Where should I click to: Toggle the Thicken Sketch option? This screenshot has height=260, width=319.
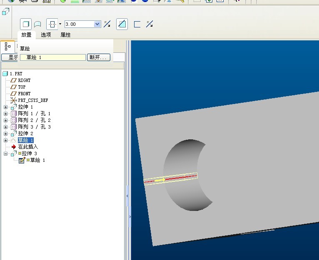point(137,25)
